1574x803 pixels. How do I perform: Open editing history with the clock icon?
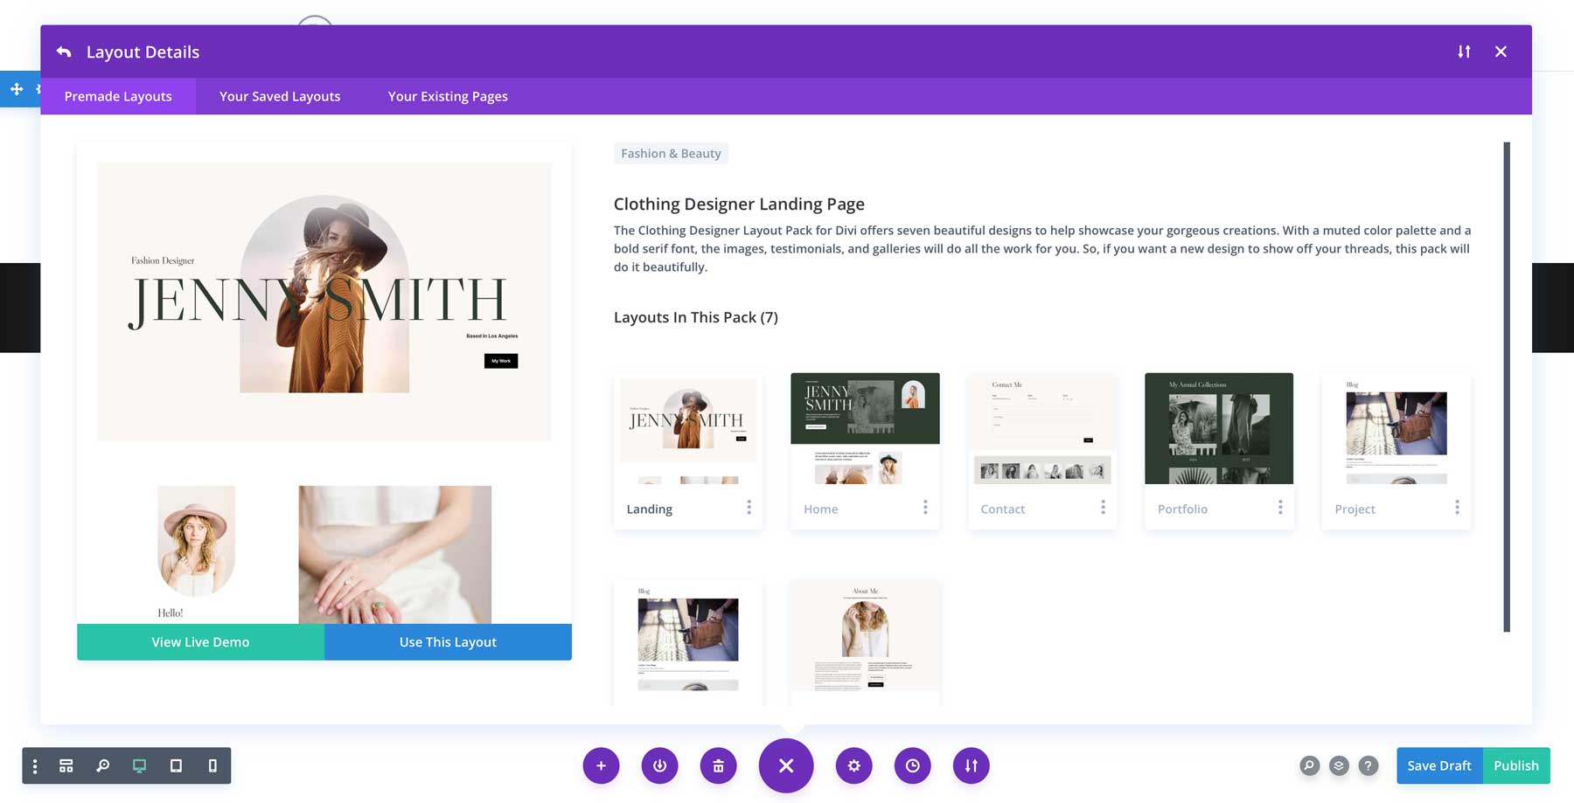(x=912, y=765)
